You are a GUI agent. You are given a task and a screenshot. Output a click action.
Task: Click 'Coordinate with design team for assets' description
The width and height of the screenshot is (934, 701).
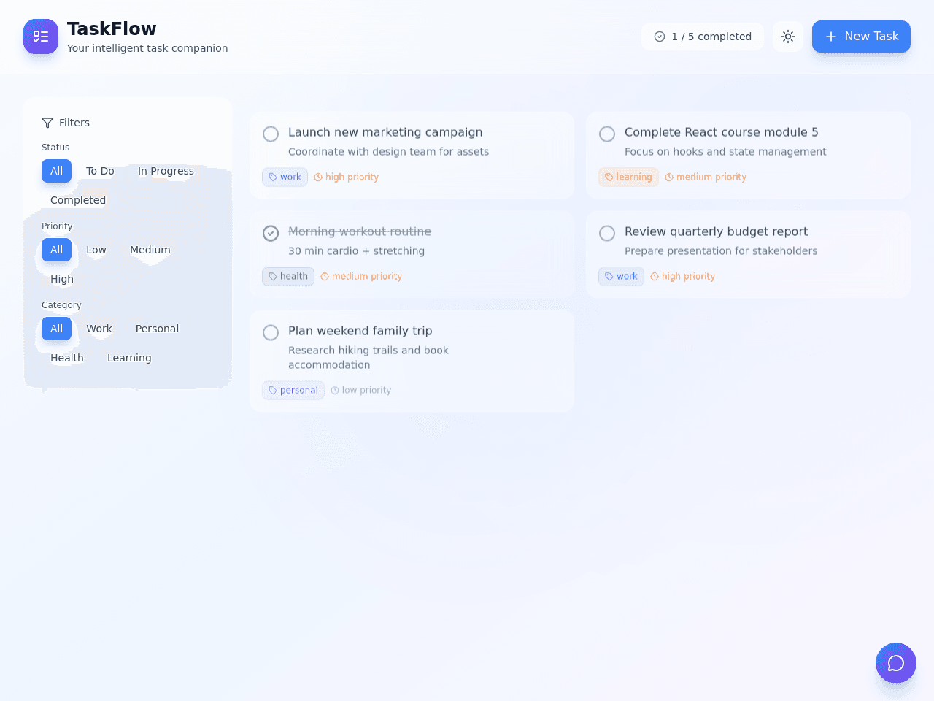(388, 152)
